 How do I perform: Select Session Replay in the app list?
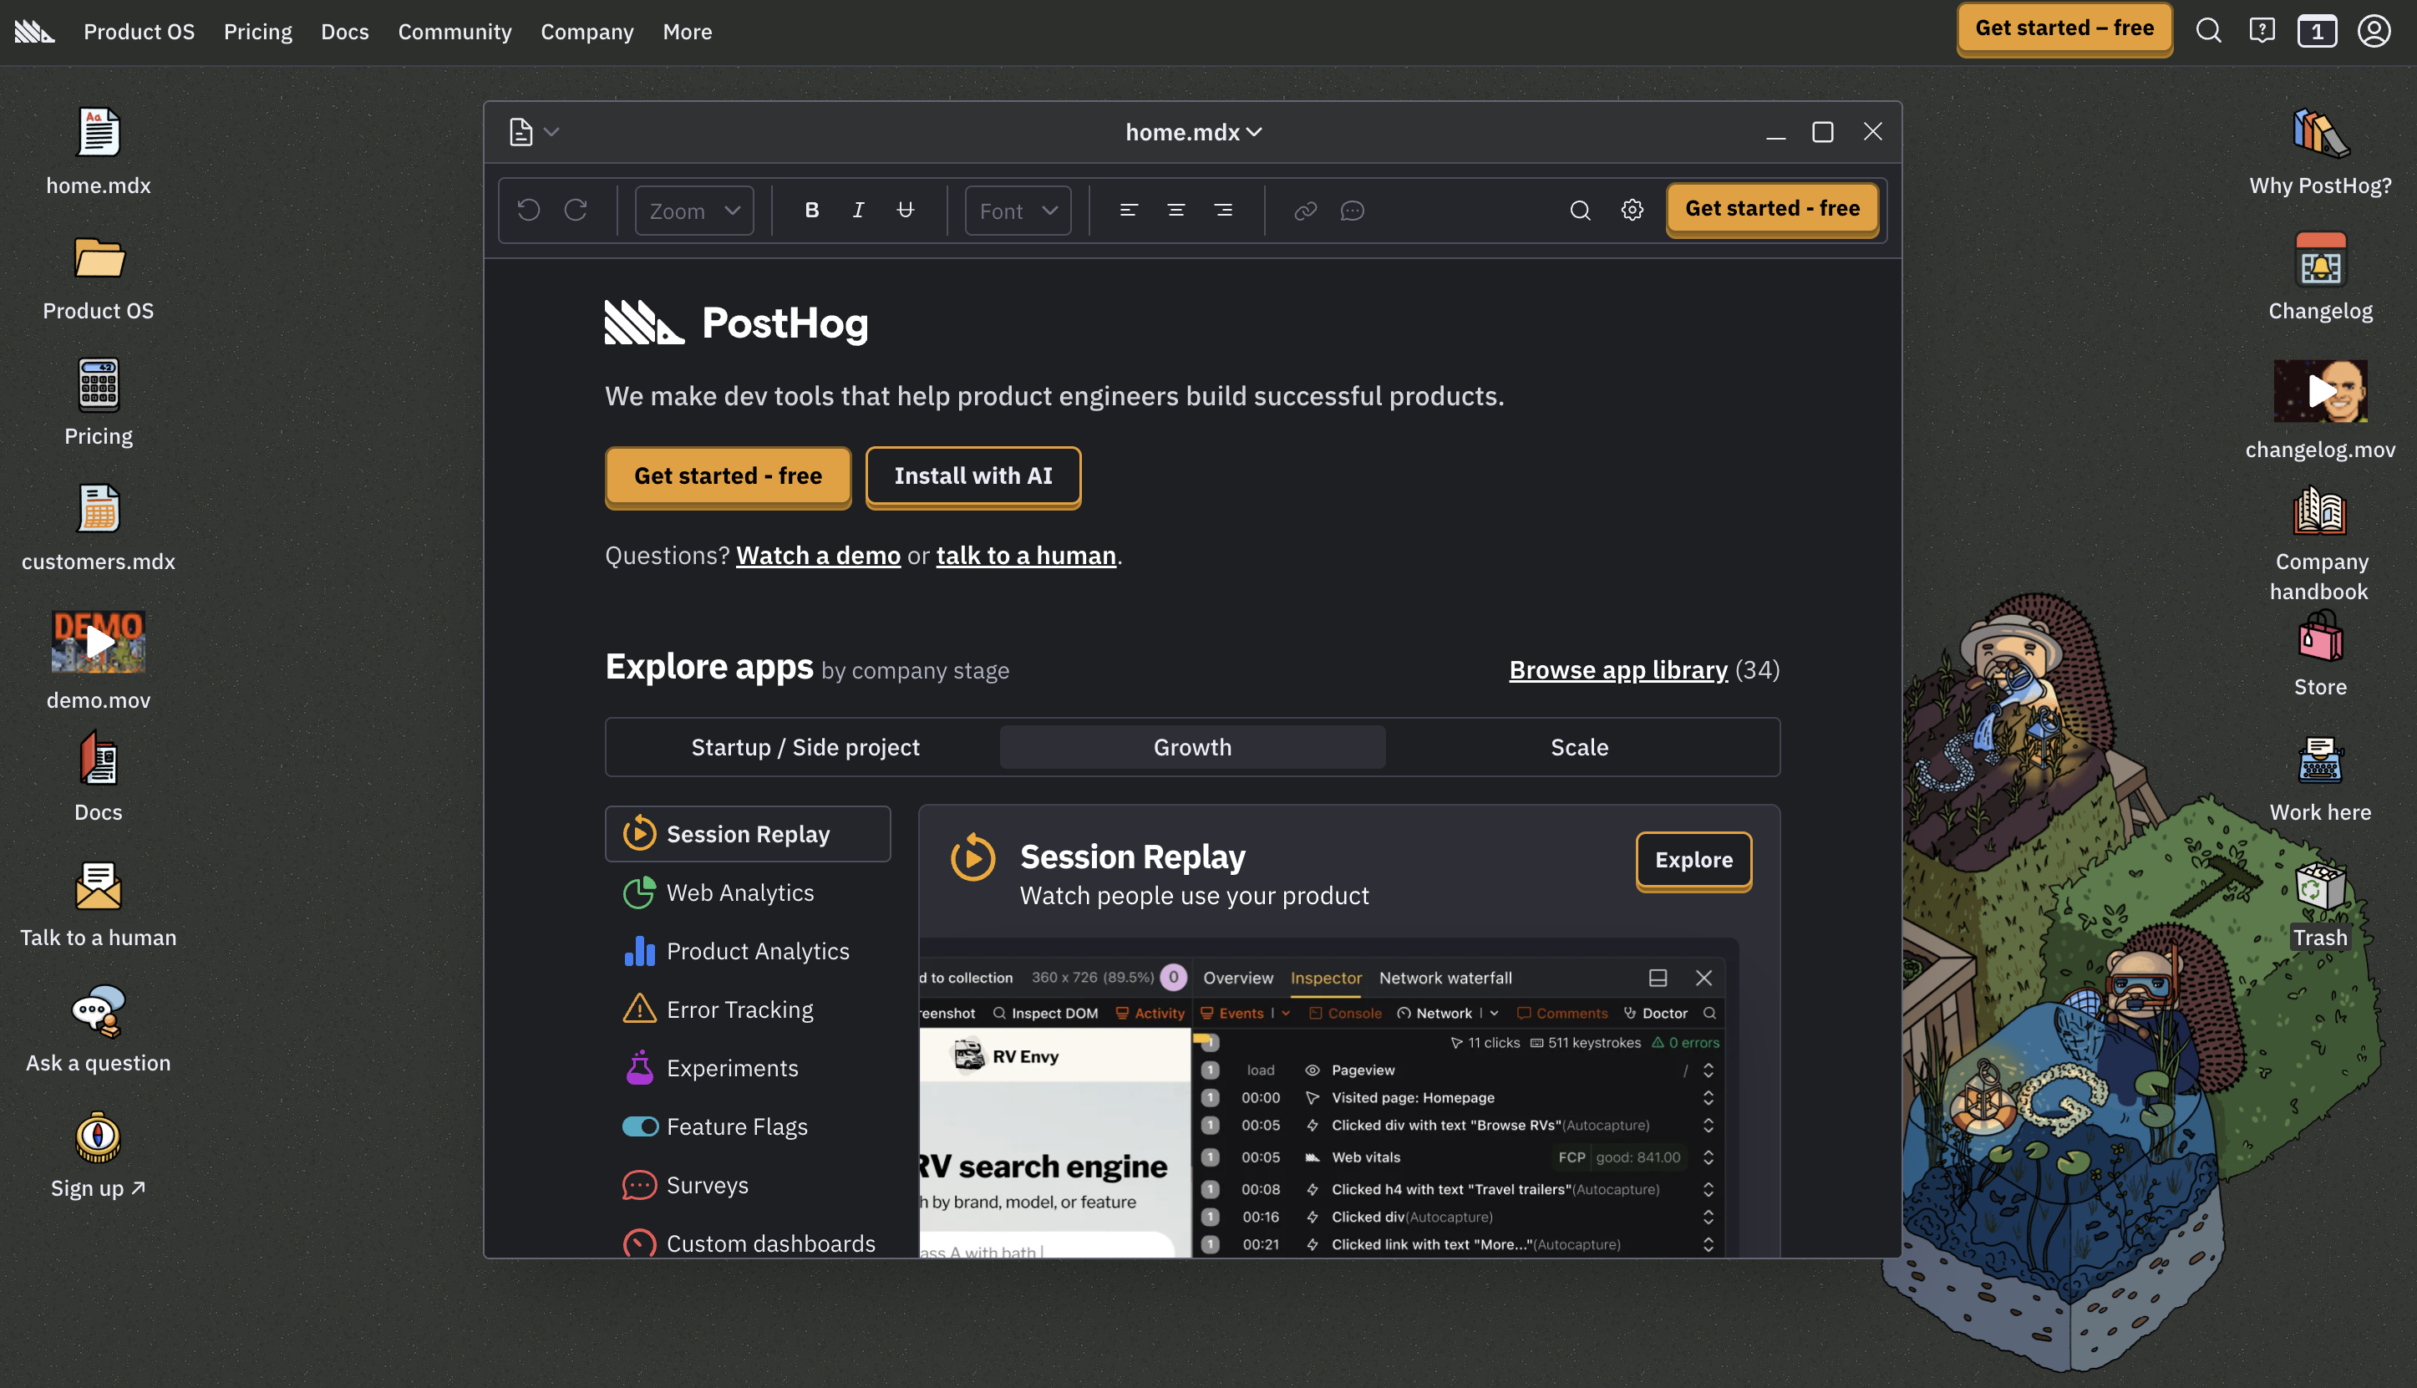pyautogui.click(x=747, y=834)
